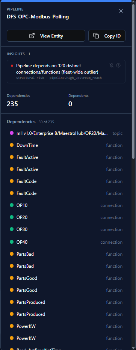This screenshot has height=350, width=136.
Task: Click the '50 of 235' dependencies counter
Action: pyautogui.click(x=46, y=122)
